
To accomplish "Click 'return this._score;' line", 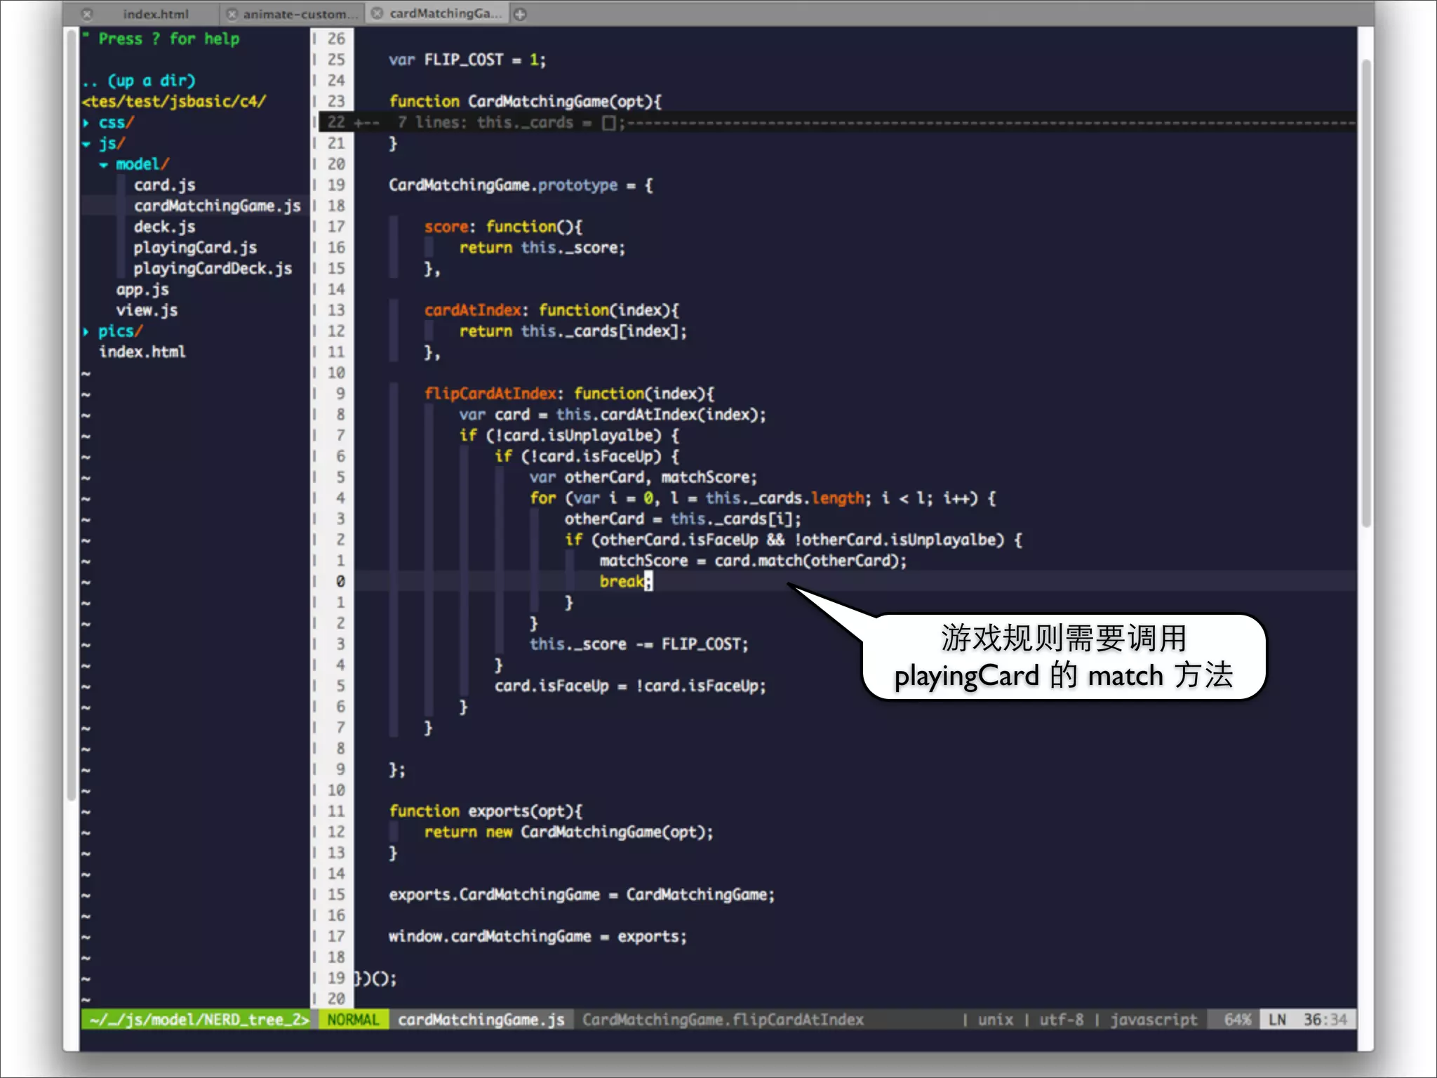I will coord(542,248).
